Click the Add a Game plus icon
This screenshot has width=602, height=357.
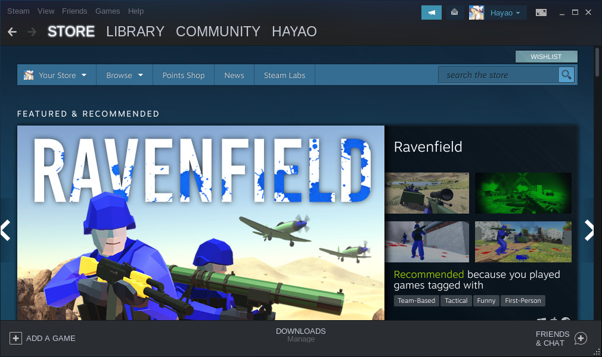[15, 338]
